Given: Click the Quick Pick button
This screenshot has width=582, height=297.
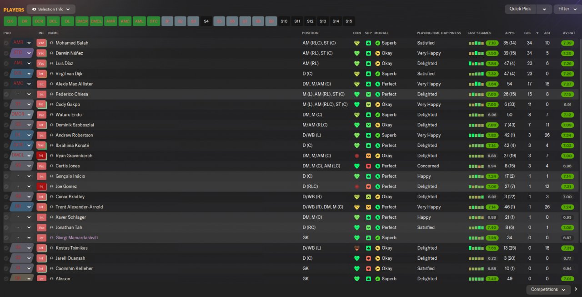Looking at the screenshot, I should pos(520,9).
